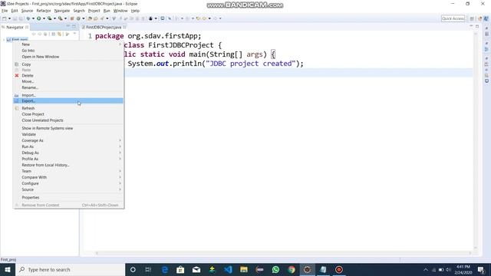This screenshot has height=276, width=491.
Task: Click the taskbar search box
Action: pos(70,269)
